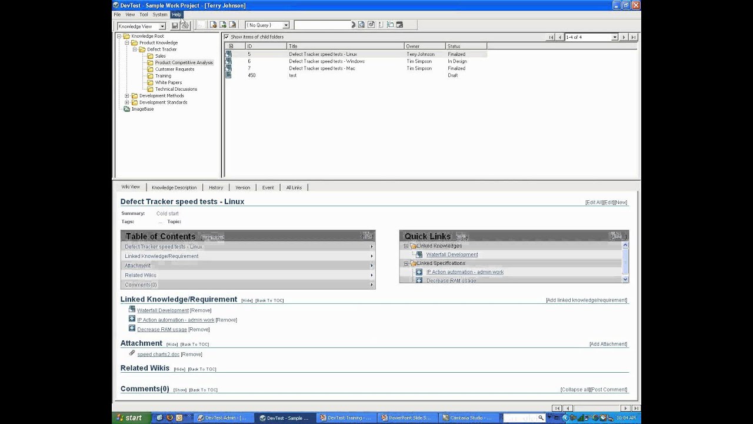The image size is (753, 424).
Task: Open the Knowledge View dropdown
Action: pyautogui.click(x=162, y=26)
